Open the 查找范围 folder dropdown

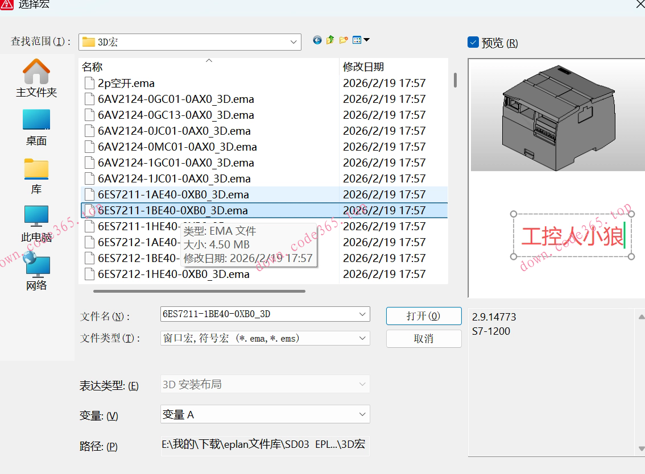tap(293, 41)
